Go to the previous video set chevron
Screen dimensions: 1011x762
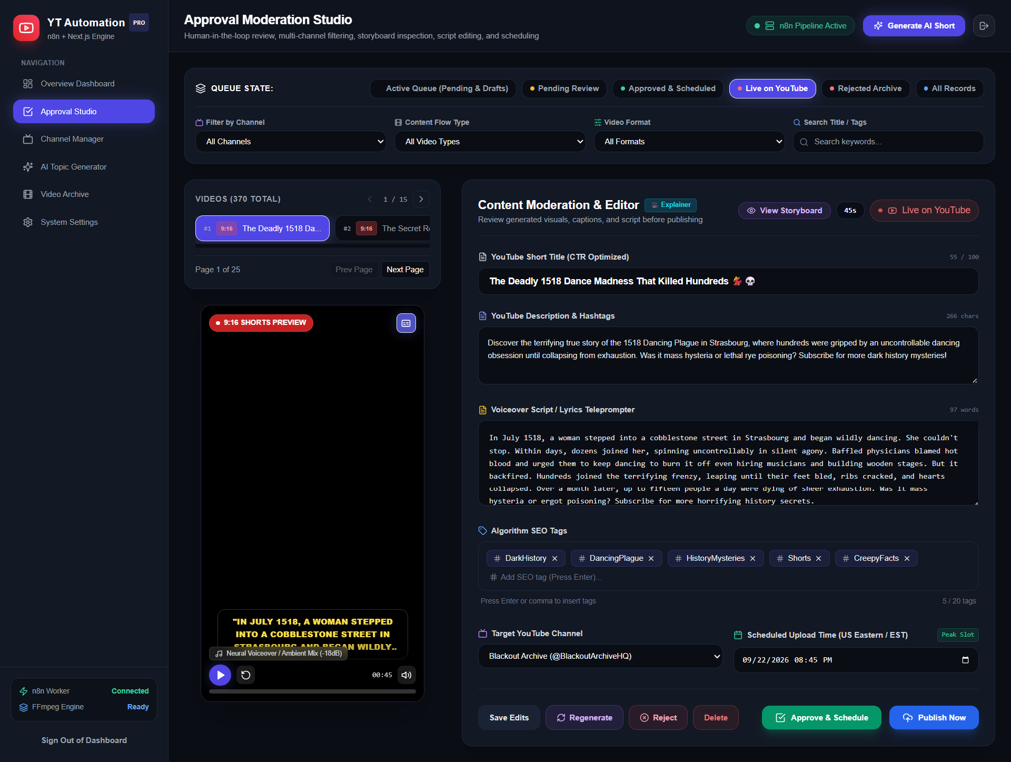370,199
